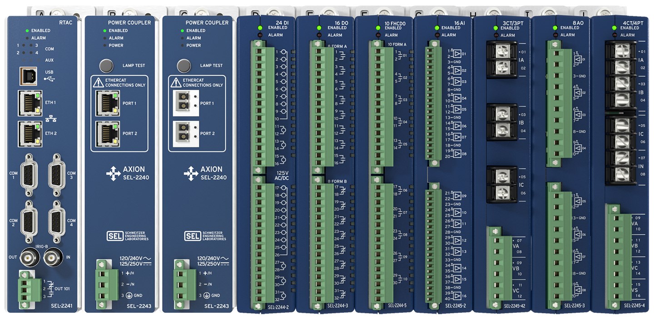Select the ENABLED LED on the 4CT/4PT module
The width and height of the screenshot is (654, 317).
pos(614,28)
